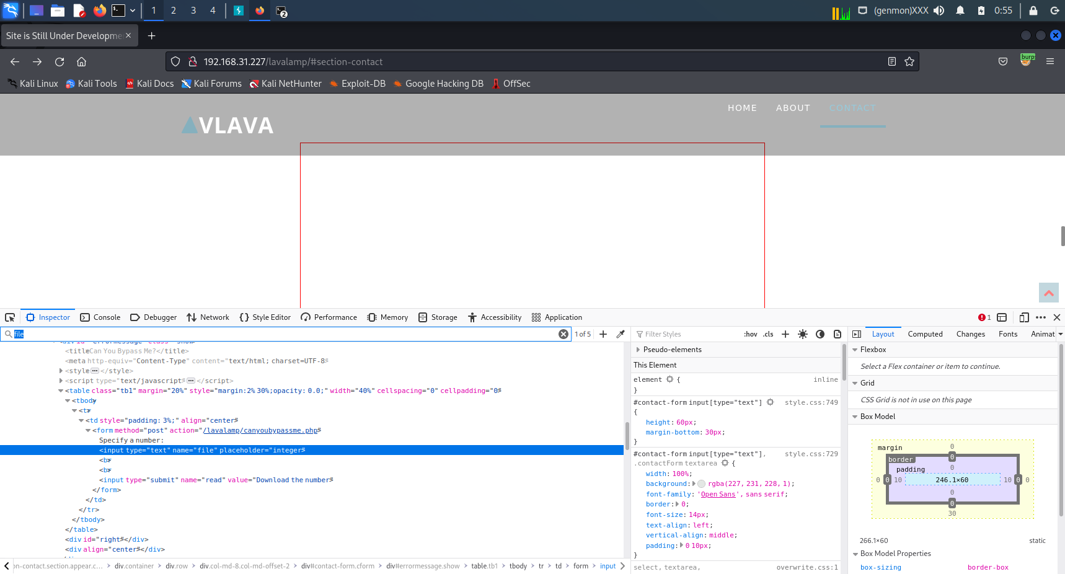Click the add new node plus icon
The height and width of the screenshot is (574, 1065).
pos(603,334)
